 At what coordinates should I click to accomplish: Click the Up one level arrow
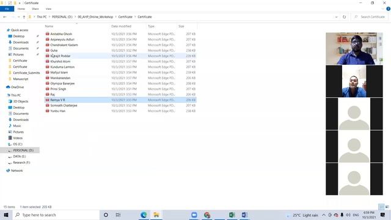24,17
